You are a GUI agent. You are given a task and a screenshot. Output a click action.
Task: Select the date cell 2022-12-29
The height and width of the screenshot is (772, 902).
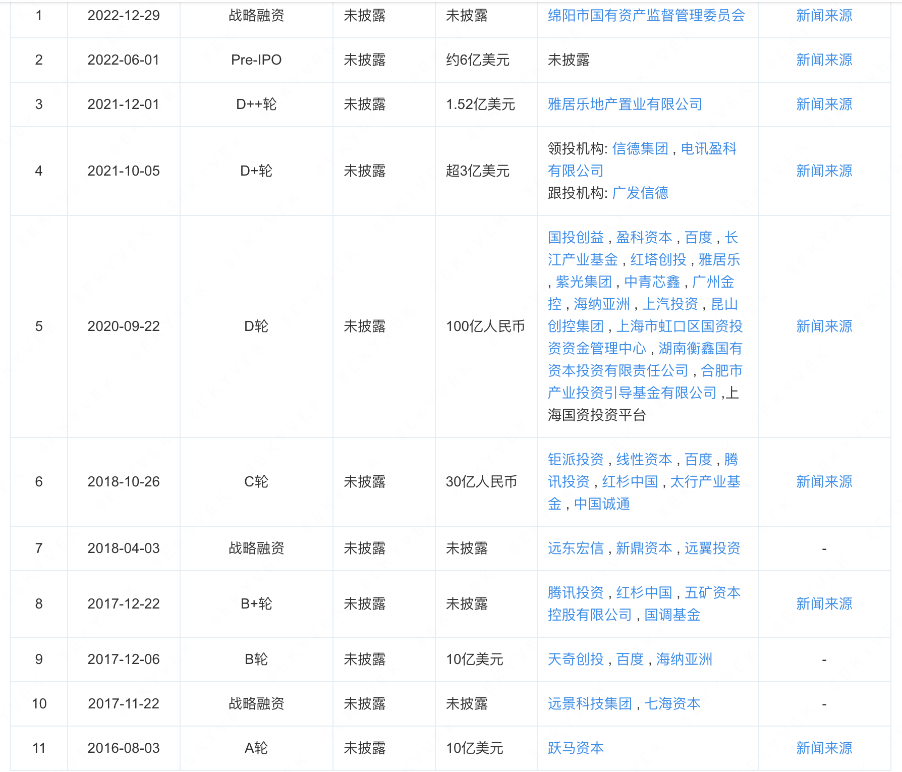124,16
